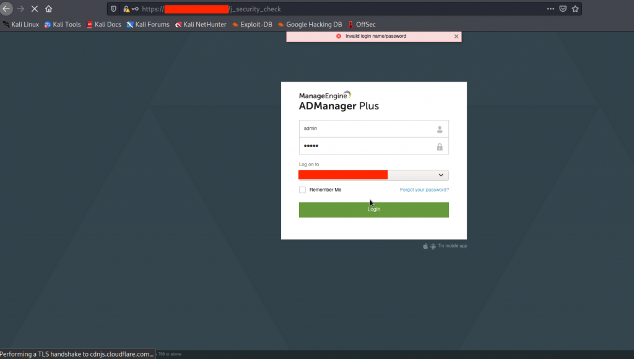Image resolution: width=634 pixels, height=359 pixels.
Task: Stop loading the page
Action: coord(35,9)
